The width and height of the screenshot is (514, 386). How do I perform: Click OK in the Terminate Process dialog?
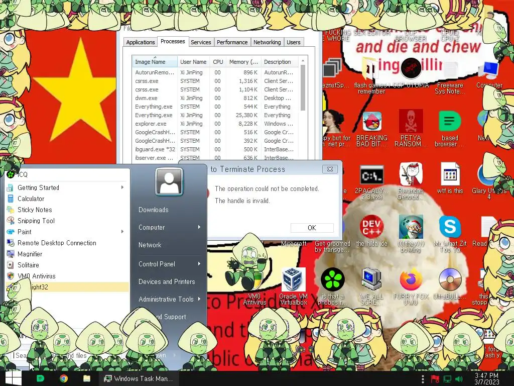point(312,228)
